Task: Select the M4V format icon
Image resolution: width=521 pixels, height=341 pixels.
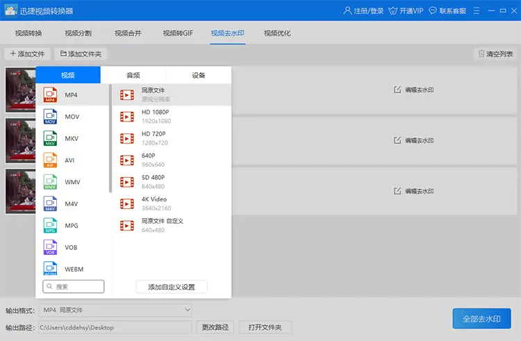Action: [50, 203]
